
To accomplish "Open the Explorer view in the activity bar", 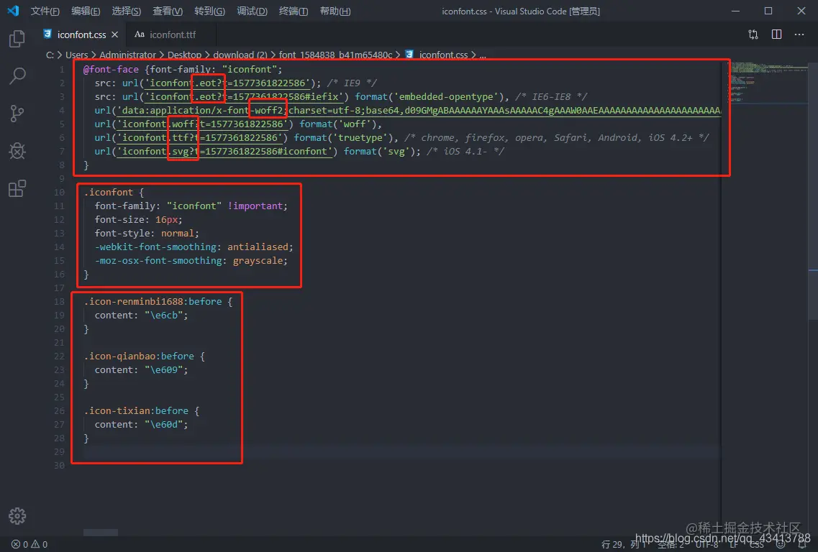I will [x=17, y=39].
